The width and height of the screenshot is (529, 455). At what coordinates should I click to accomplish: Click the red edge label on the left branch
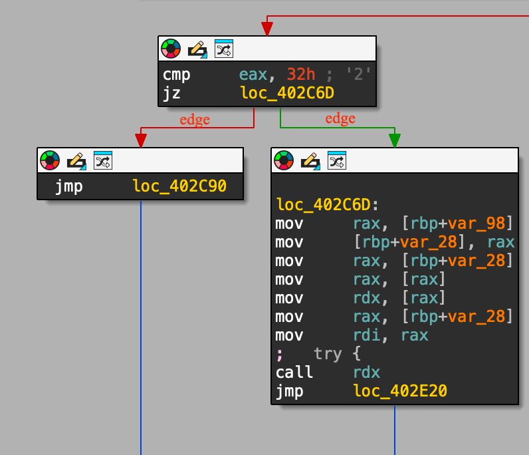coord(195,120)
